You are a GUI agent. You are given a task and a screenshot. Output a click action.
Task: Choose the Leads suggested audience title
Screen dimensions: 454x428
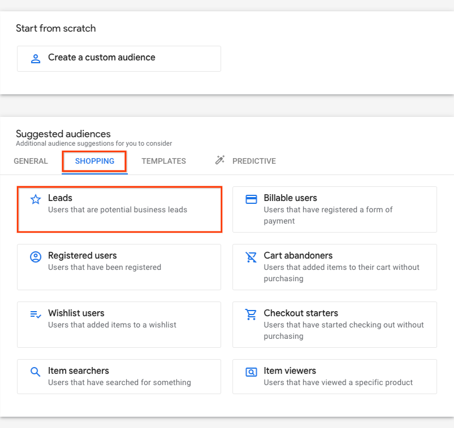tap(60, 198)
